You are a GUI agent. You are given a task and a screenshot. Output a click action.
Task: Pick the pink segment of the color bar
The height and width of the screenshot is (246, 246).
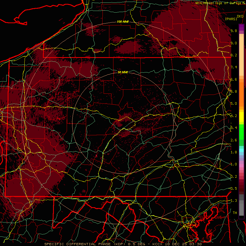tap(241, 166)
